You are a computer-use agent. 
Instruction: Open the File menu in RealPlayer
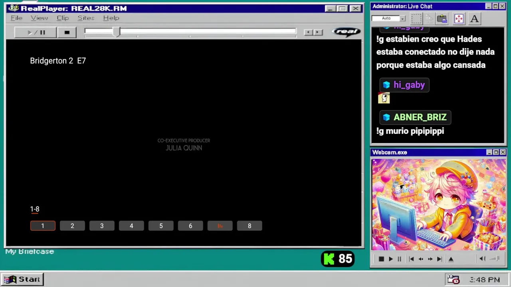point(16,18)
